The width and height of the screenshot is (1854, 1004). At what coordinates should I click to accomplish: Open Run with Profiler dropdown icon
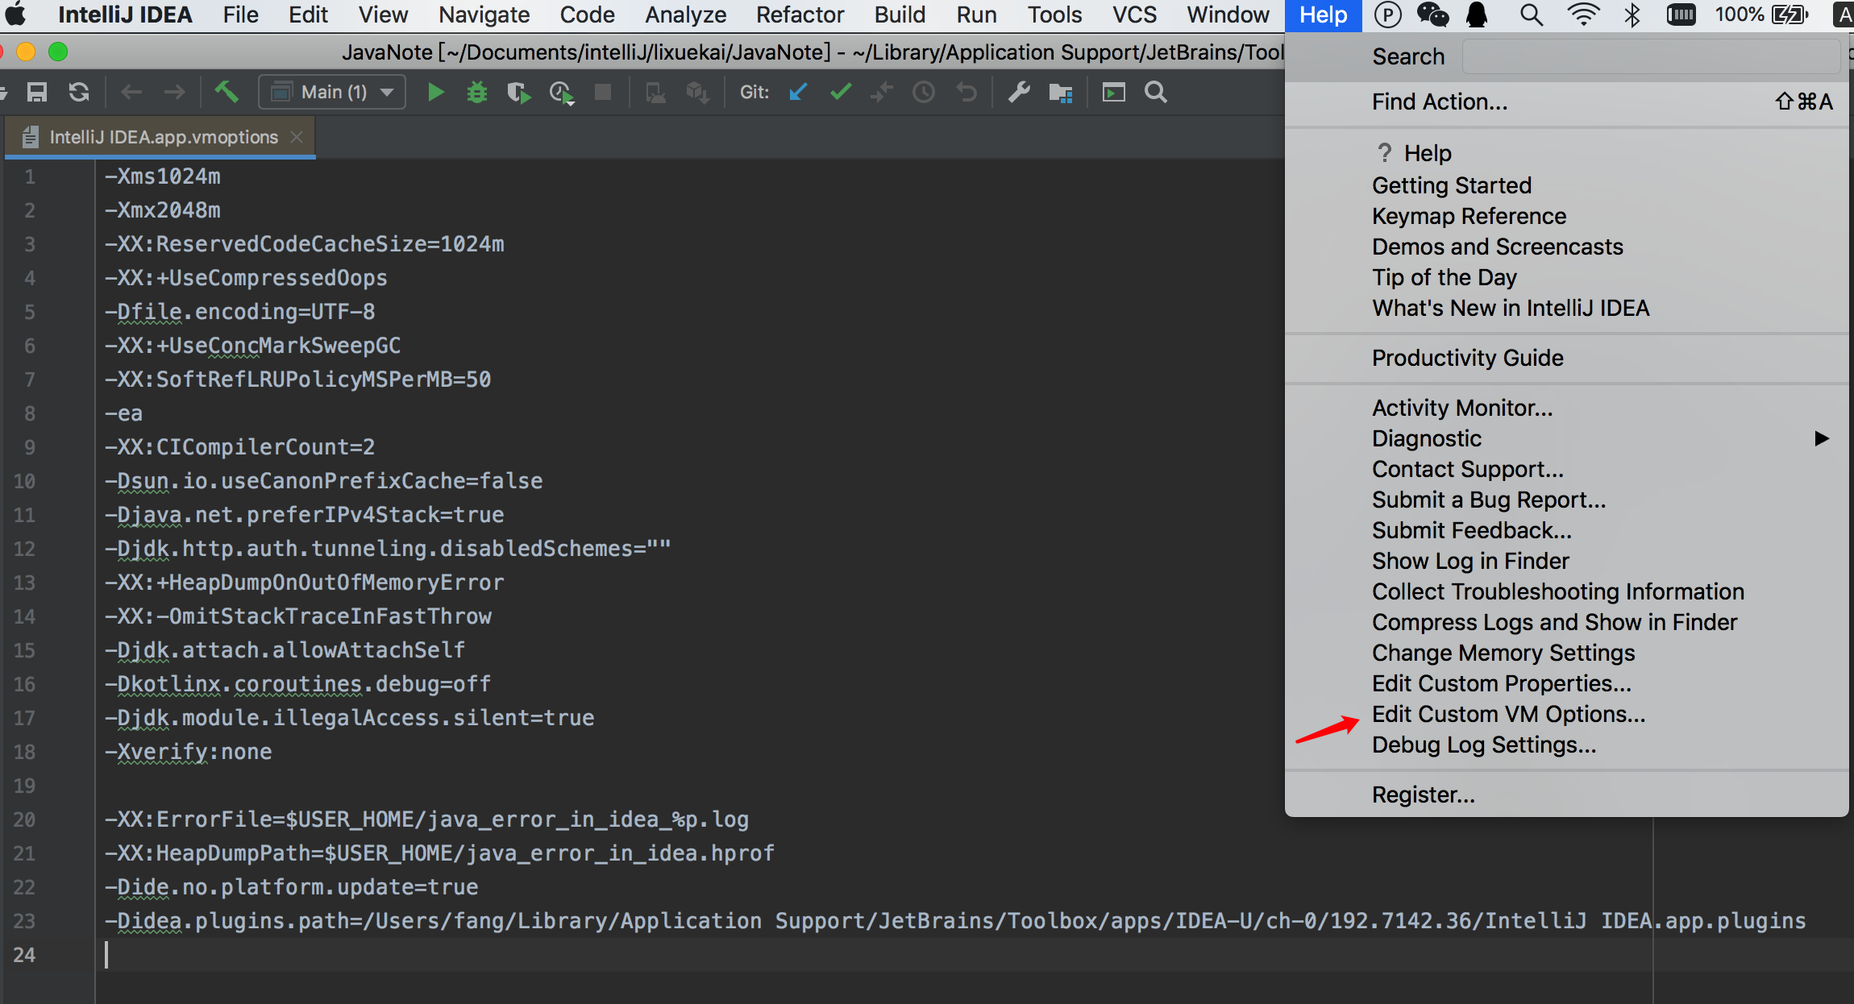[561, 93]
